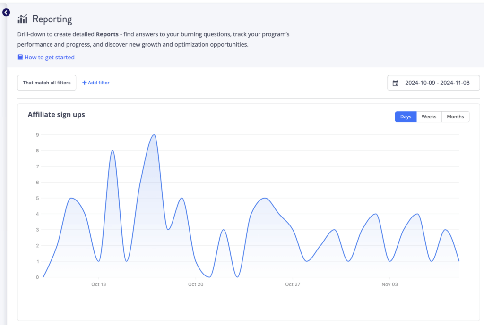Screen dimensions: 484x325
Task: Switch the chart to Weeks view
Action: pos(429,117)
